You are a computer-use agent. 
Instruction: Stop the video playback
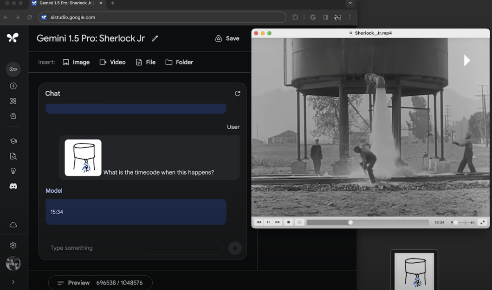[x=288, y=222]
